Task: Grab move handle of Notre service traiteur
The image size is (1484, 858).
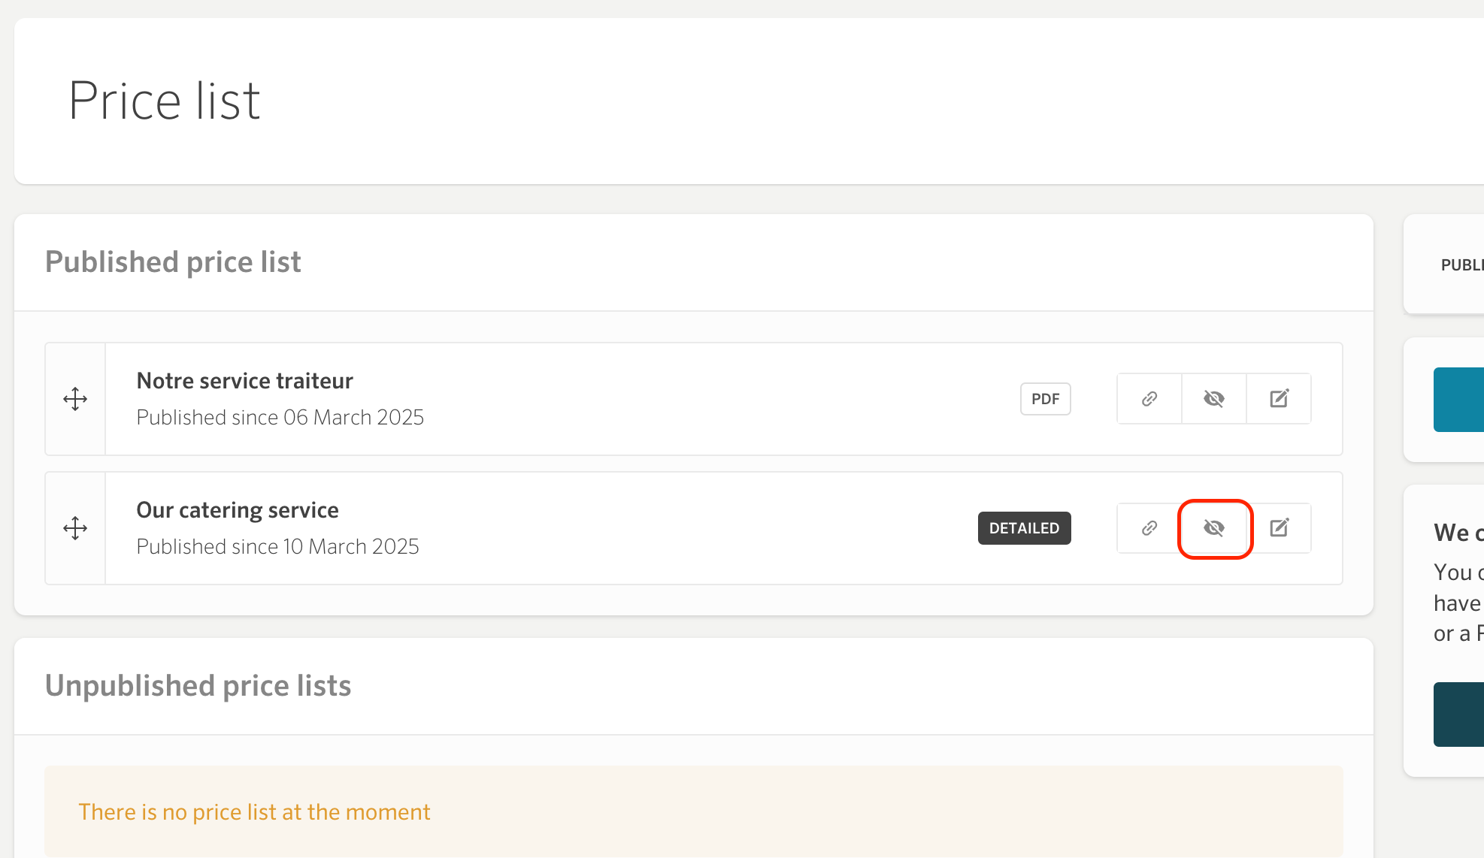Action: point(75,399)
